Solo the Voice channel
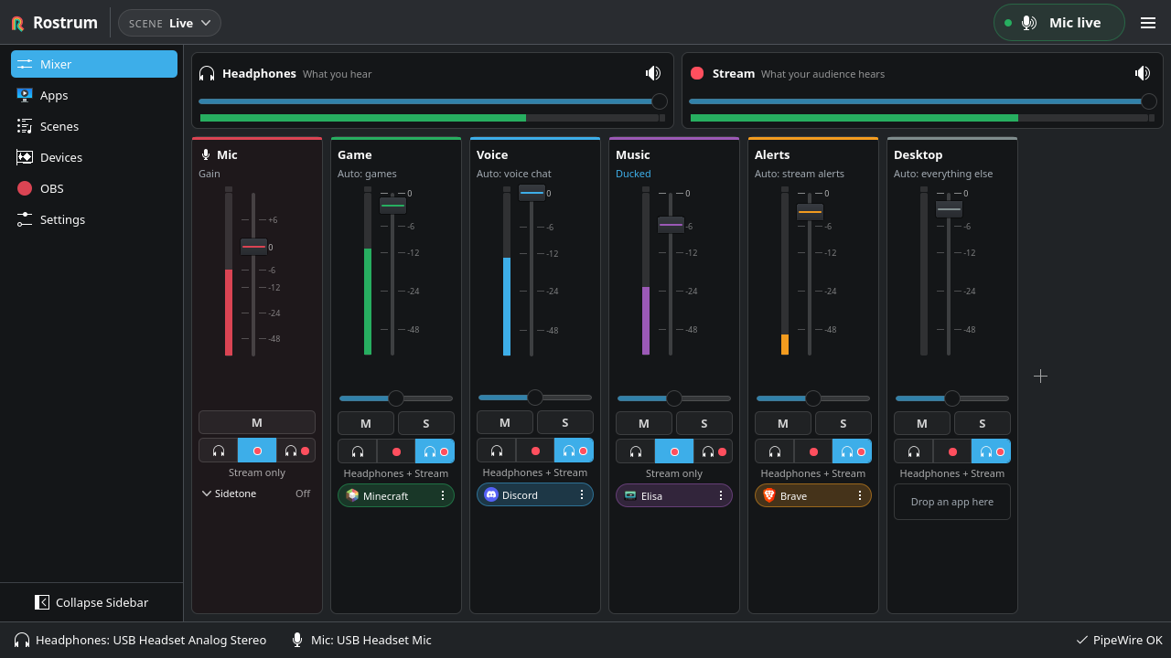Image resolution: width=1171 pixels, height=658 pixels. (565, 422)
